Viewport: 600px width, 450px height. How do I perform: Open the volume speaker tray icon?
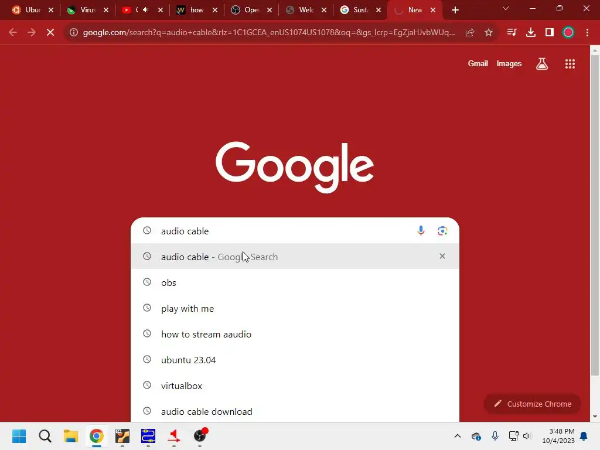pos(527,436)
